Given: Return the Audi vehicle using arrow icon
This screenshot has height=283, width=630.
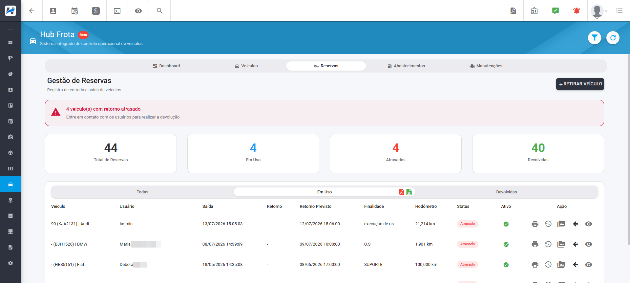Looking at the screenshot, I should coord(576,224).
